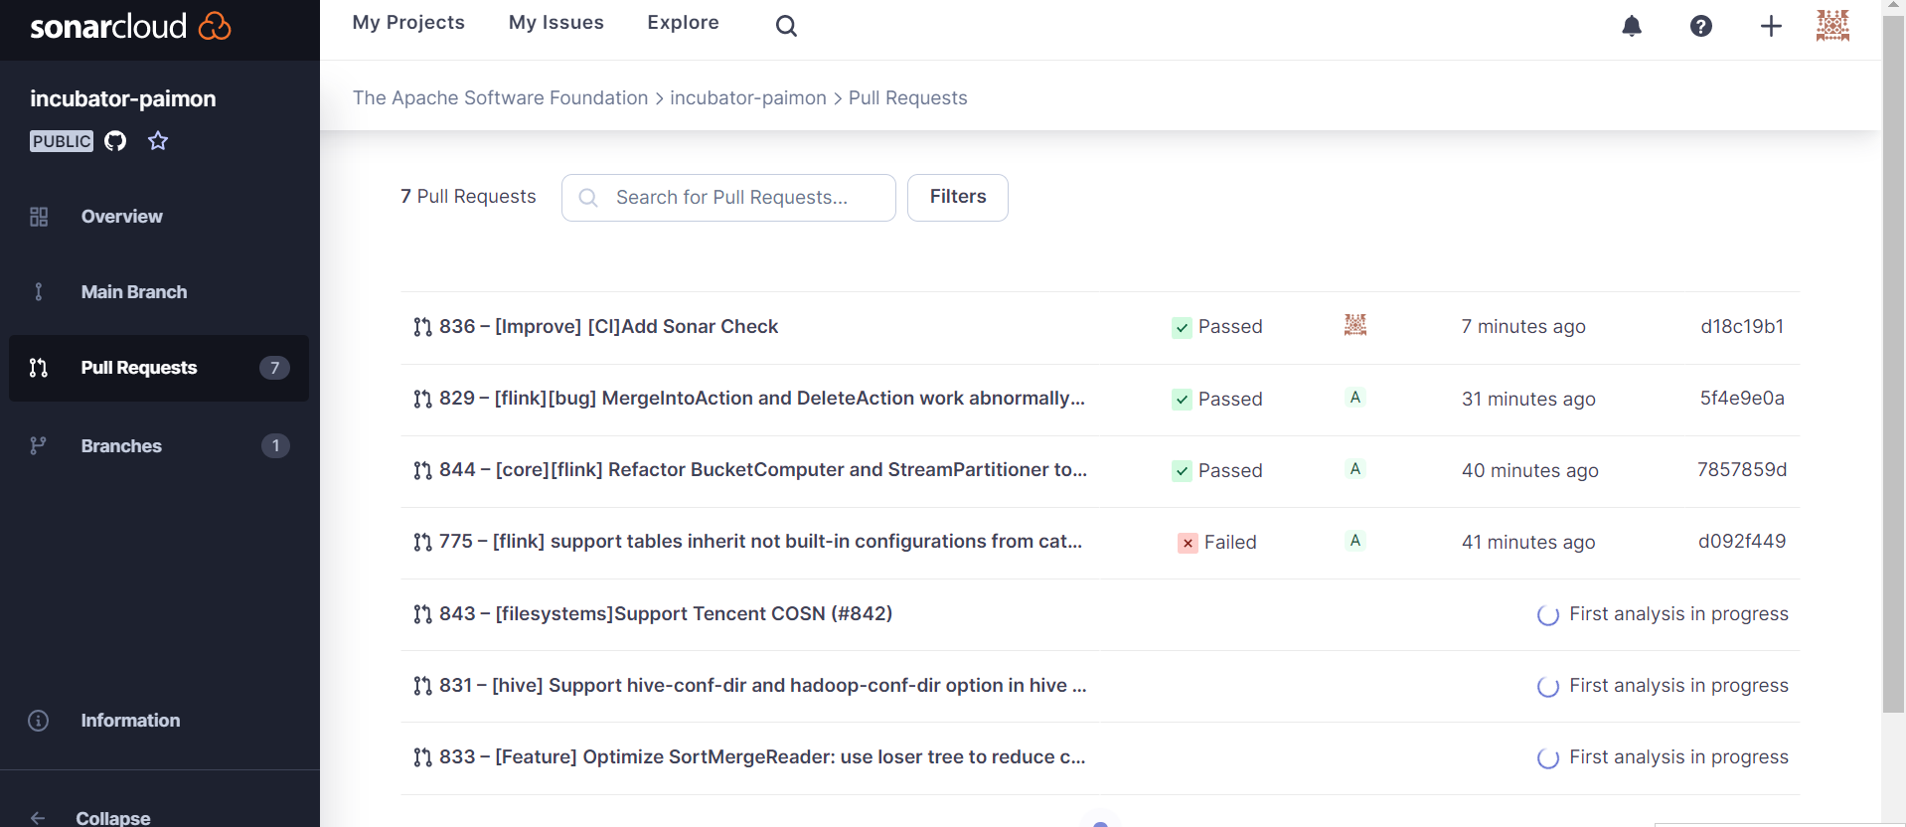Open PR 829 MergeIntoAction and DeleteAction
The width and height of the screenshot is (1906, 827).
(x=762, y=399)
